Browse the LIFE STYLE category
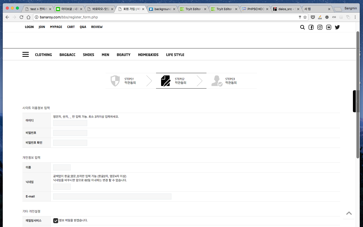The width and height of the screenshot is (363, 227). 175,55
